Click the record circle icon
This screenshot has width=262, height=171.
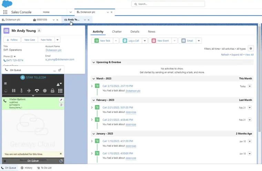pos(44,91)
